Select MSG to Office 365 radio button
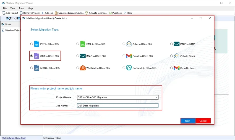This screenshot has width=235, height=140. [32, 68]
